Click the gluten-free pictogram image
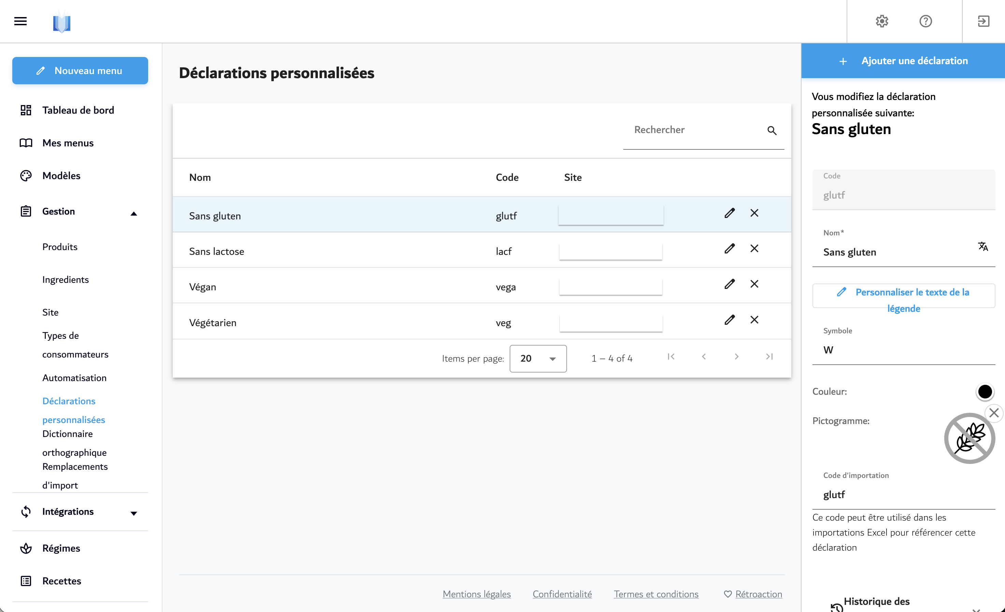This screenshot has width=1005, height=612. click(969, 438)
